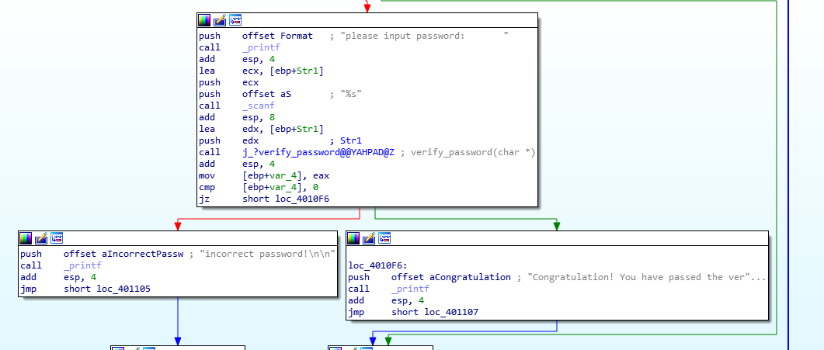
Task: Click edit icon on incorrect password block
Action: 42,237
